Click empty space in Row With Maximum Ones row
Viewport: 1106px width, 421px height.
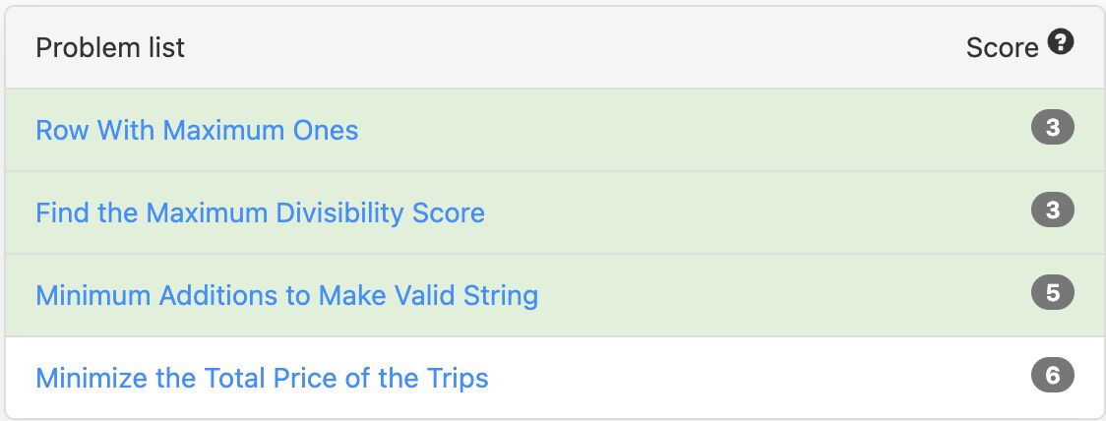coord(689,130)
